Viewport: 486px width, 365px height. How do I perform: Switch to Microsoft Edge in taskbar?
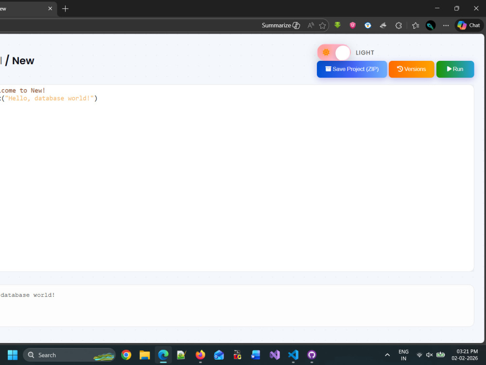pos(163,355)
